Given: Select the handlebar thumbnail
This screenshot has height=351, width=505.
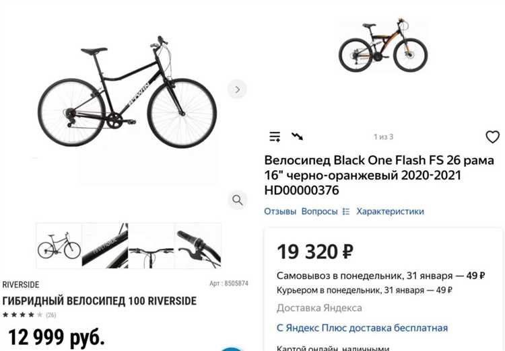Looking at the screenshot, I should click(x=151, y=245).
